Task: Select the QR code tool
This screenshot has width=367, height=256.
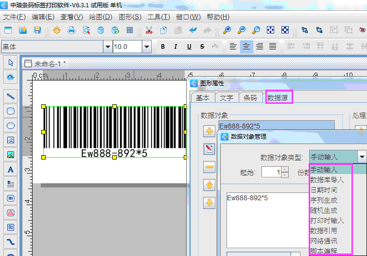Action: [11, 227]
